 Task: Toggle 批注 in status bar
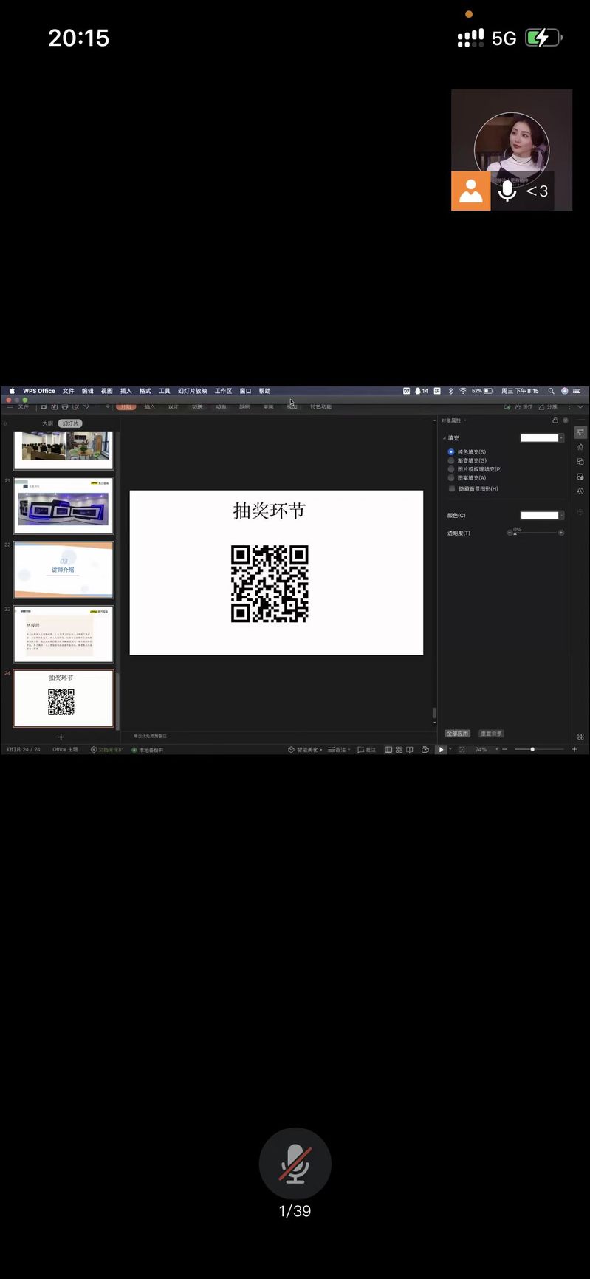(x=367, y=750)
